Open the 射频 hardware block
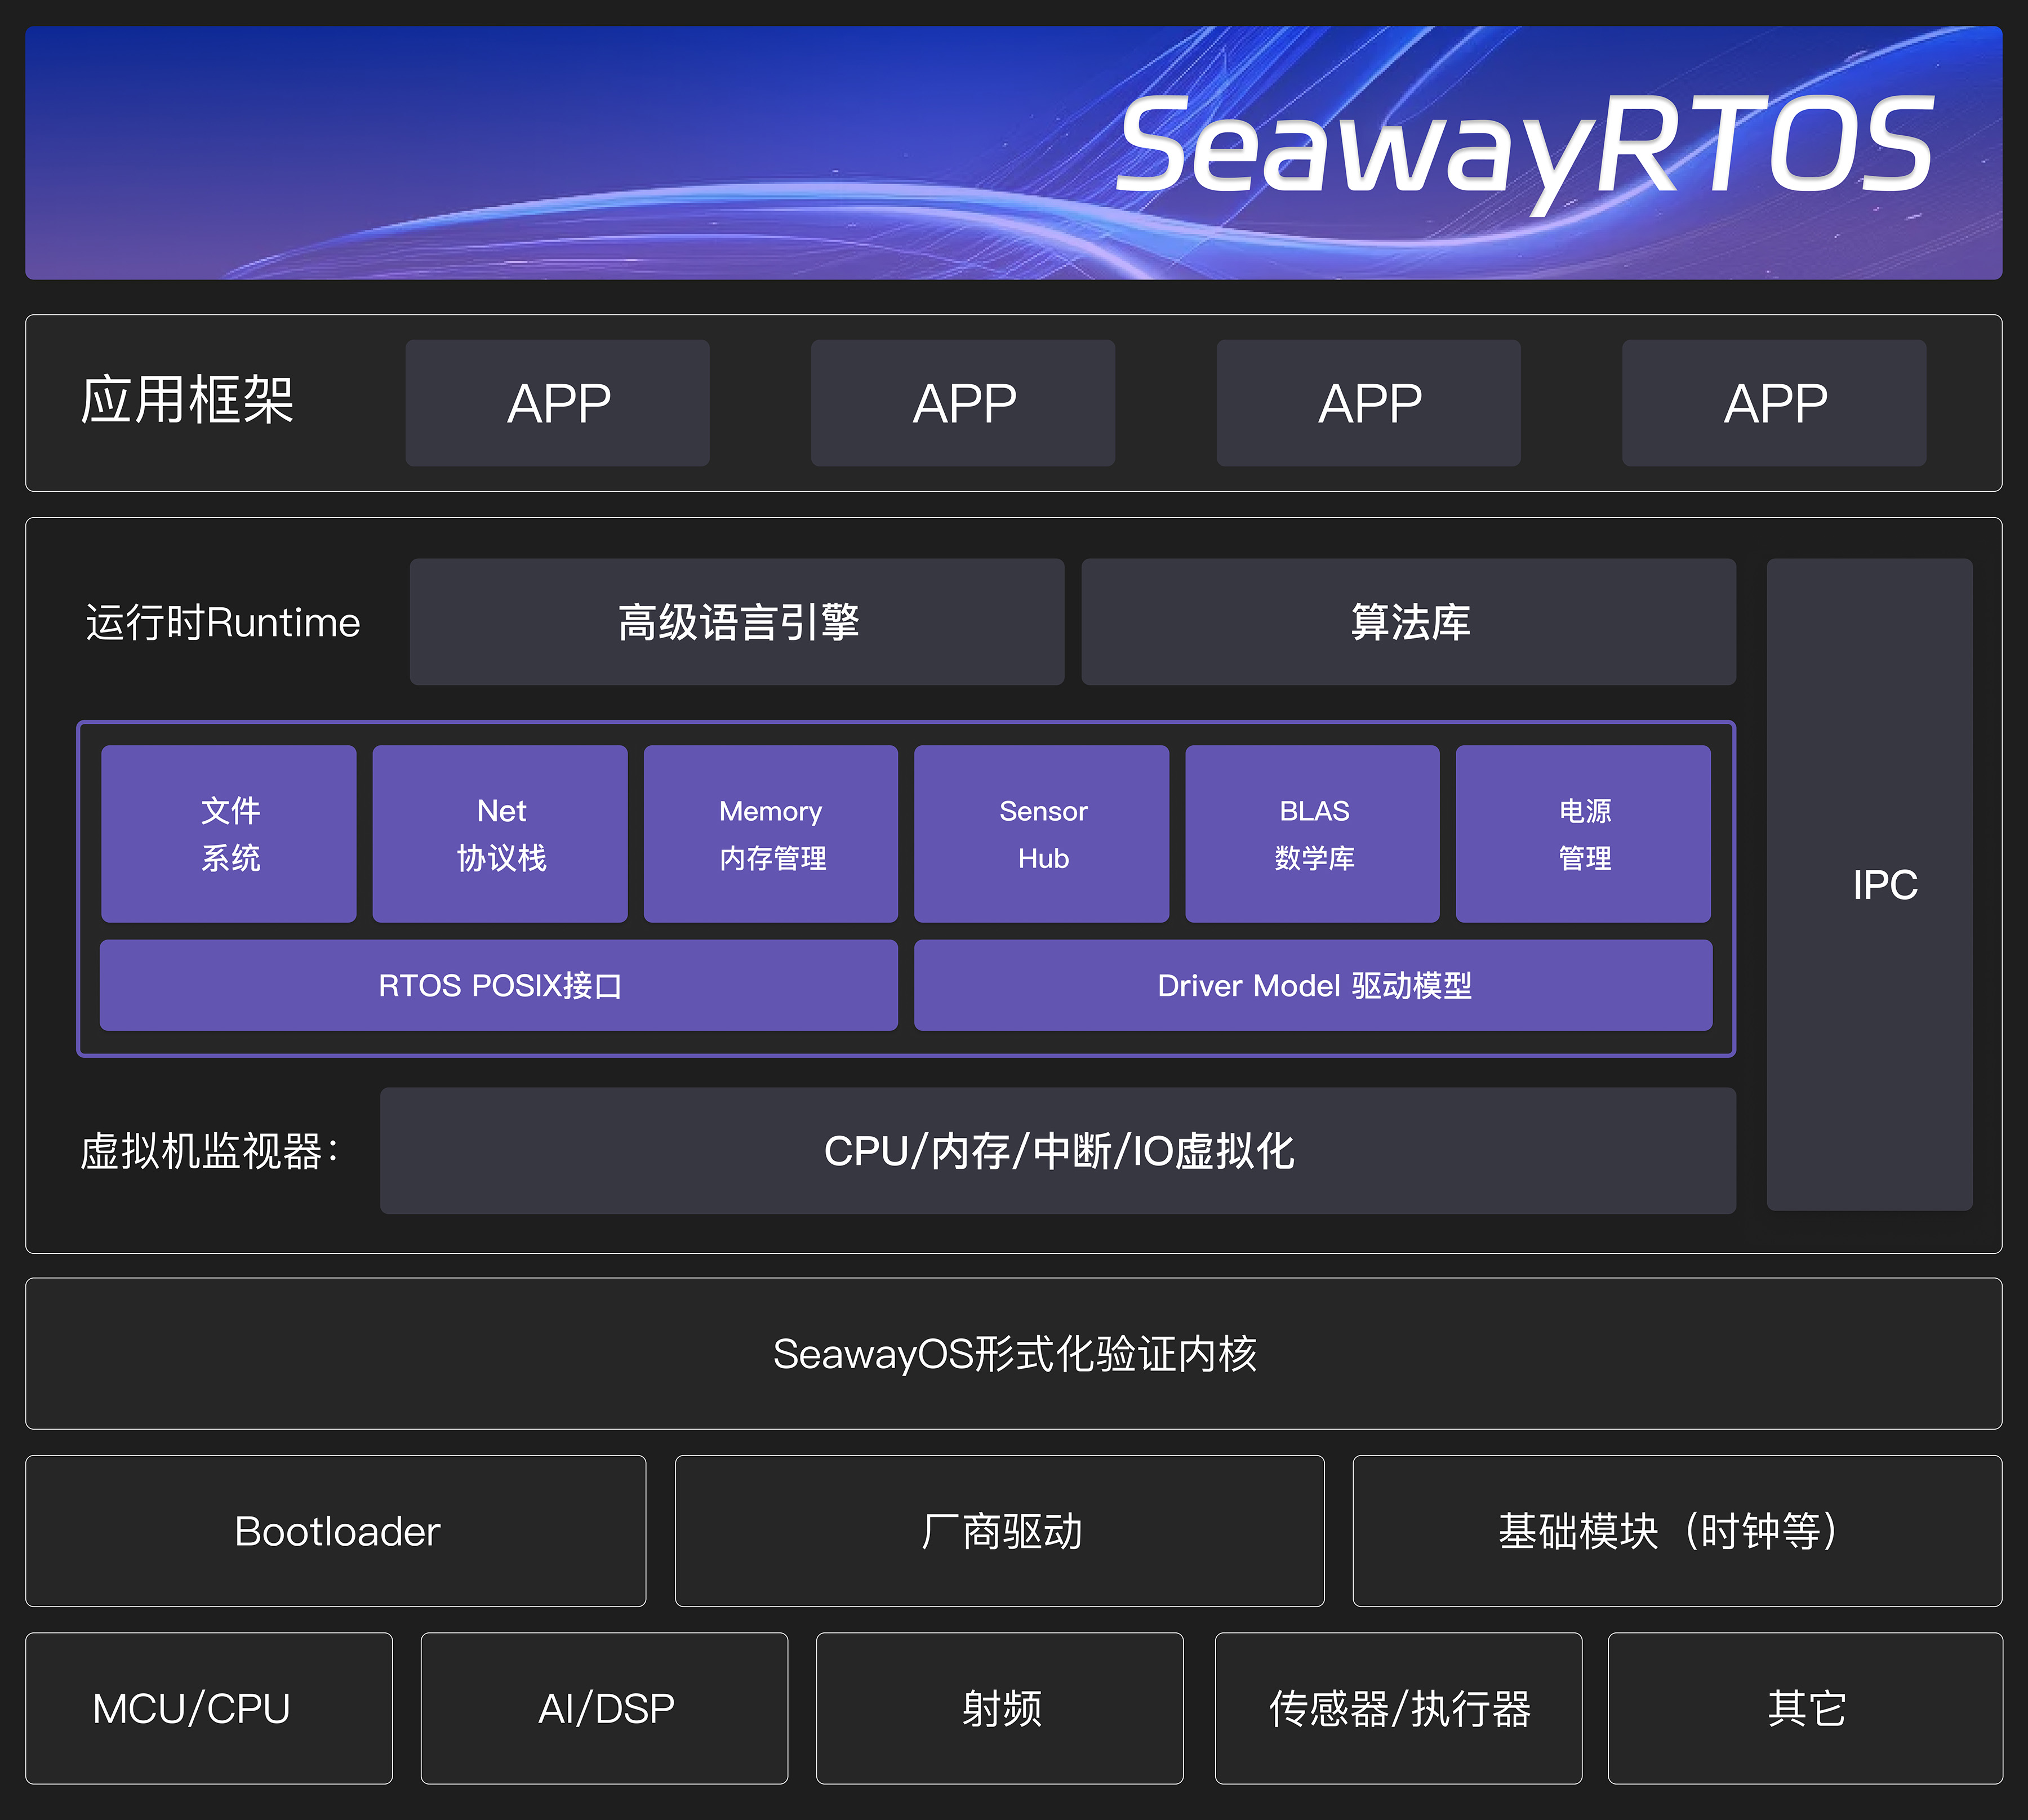2028x1820 pixels. (1000, 1708)
